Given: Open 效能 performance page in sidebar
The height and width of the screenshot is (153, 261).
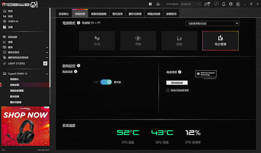Looking at the screenshot, I should 10,16.
